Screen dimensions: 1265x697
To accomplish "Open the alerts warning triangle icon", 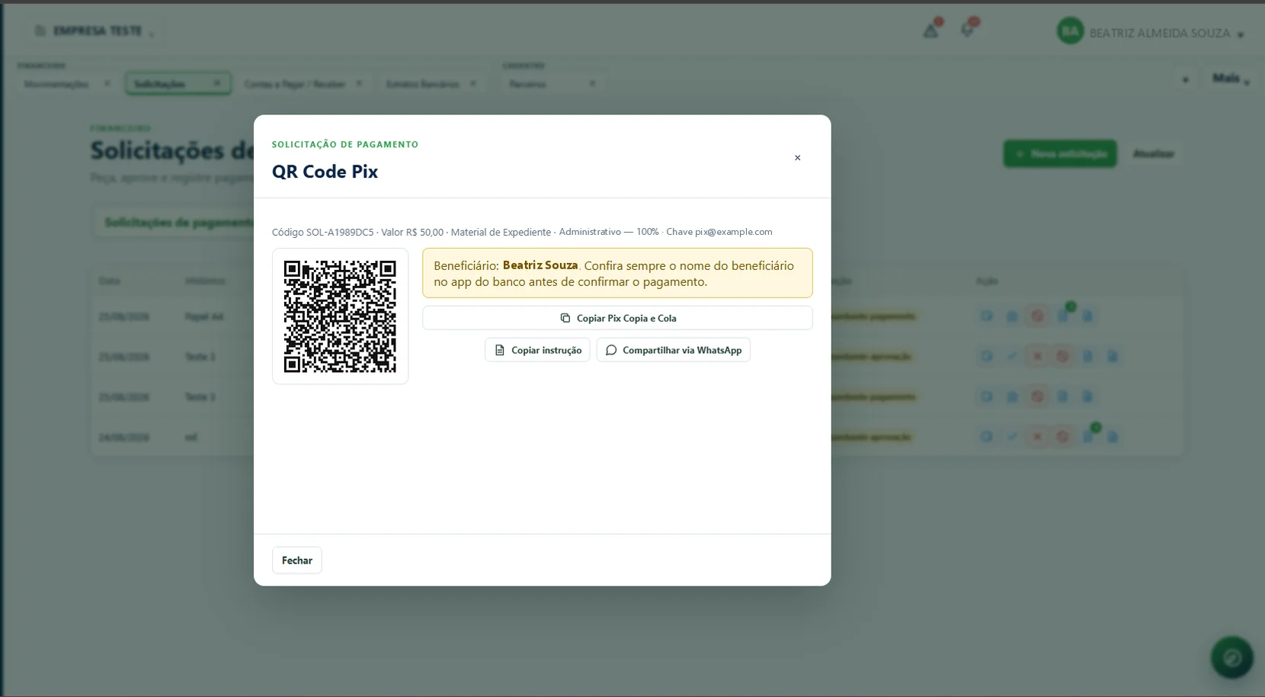I will pyautogui.click(x=930, y=31).
